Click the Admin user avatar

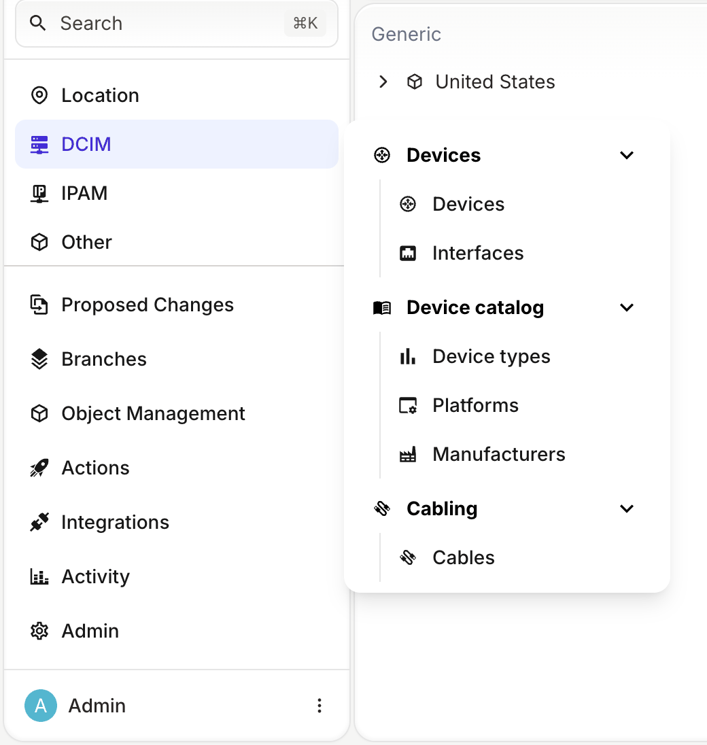pos(41,706)
